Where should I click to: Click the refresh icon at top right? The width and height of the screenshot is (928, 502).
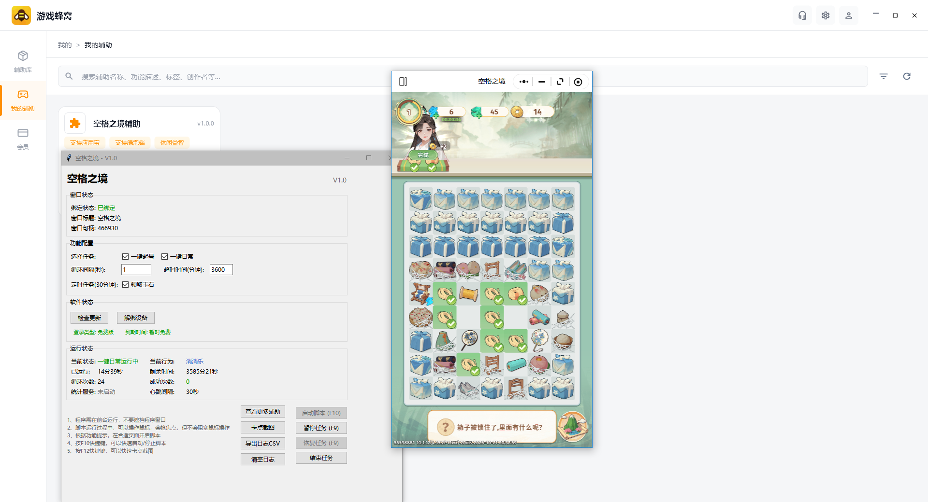pyautogui.click(x=907, y=76)
